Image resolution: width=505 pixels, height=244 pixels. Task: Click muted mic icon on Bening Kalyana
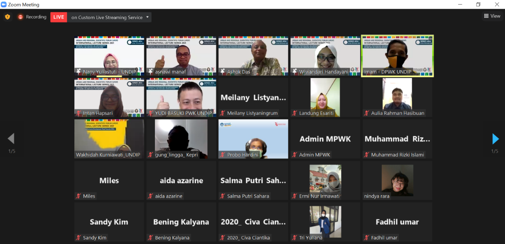pyautogui.click(x=150, y=238)
